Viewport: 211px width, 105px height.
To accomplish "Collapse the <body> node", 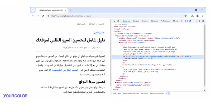I will tap(114, 31).
